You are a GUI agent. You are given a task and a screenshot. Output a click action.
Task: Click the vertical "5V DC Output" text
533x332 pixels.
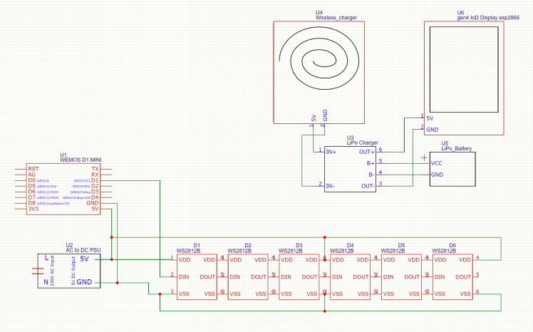click(x=73, y=271)
